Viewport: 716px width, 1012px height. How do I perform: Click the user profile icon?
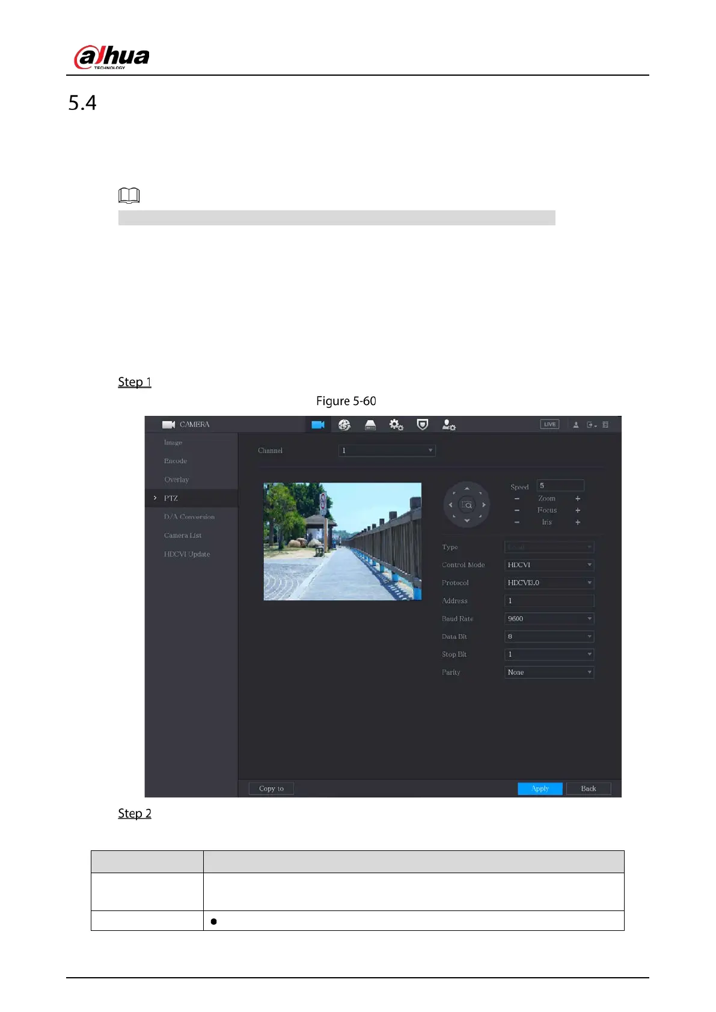(576, 425)
